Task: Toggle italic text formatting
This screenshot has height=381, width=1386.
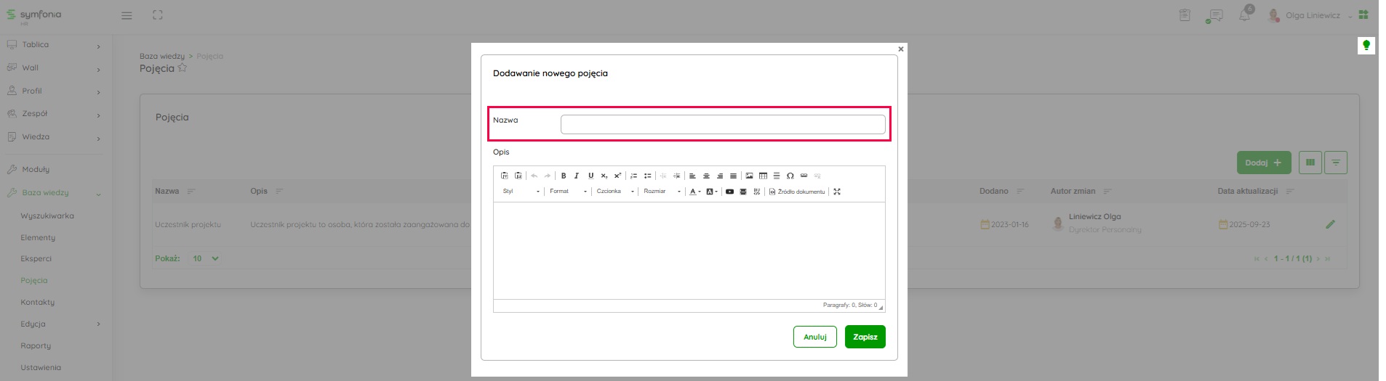Action: click(577, 176)
